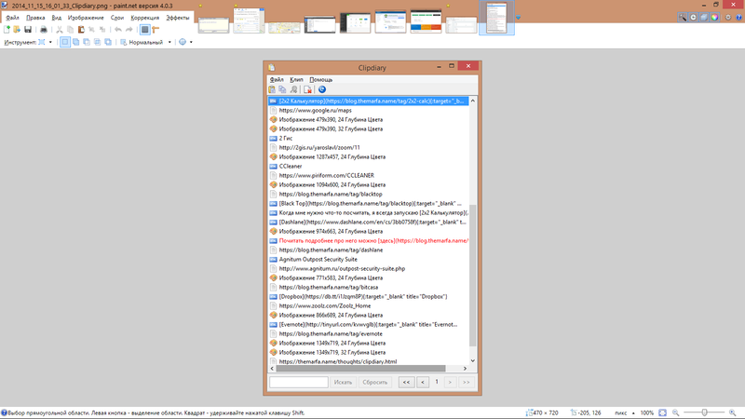Toggle the Layers window icon
The height and width of the screenshot is (419, 745).
(x=704, y=18)
